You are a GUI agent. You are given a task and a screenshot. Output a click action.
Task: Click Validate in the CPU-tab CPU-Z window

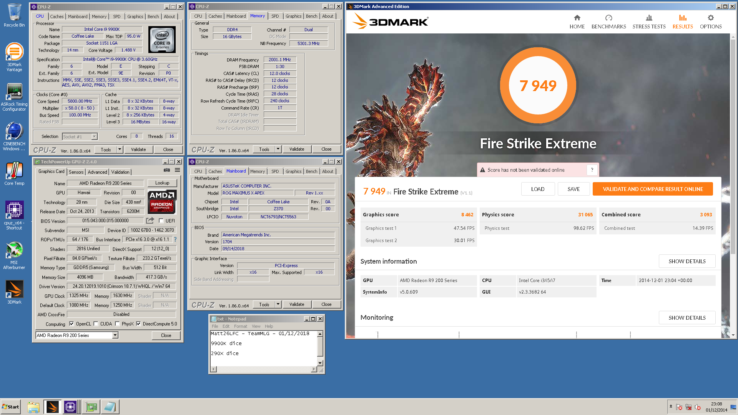tap(138, 149)
